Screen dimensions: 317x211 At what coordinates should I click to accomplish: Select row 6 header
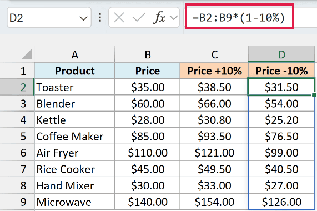click(x=17, y=153)
